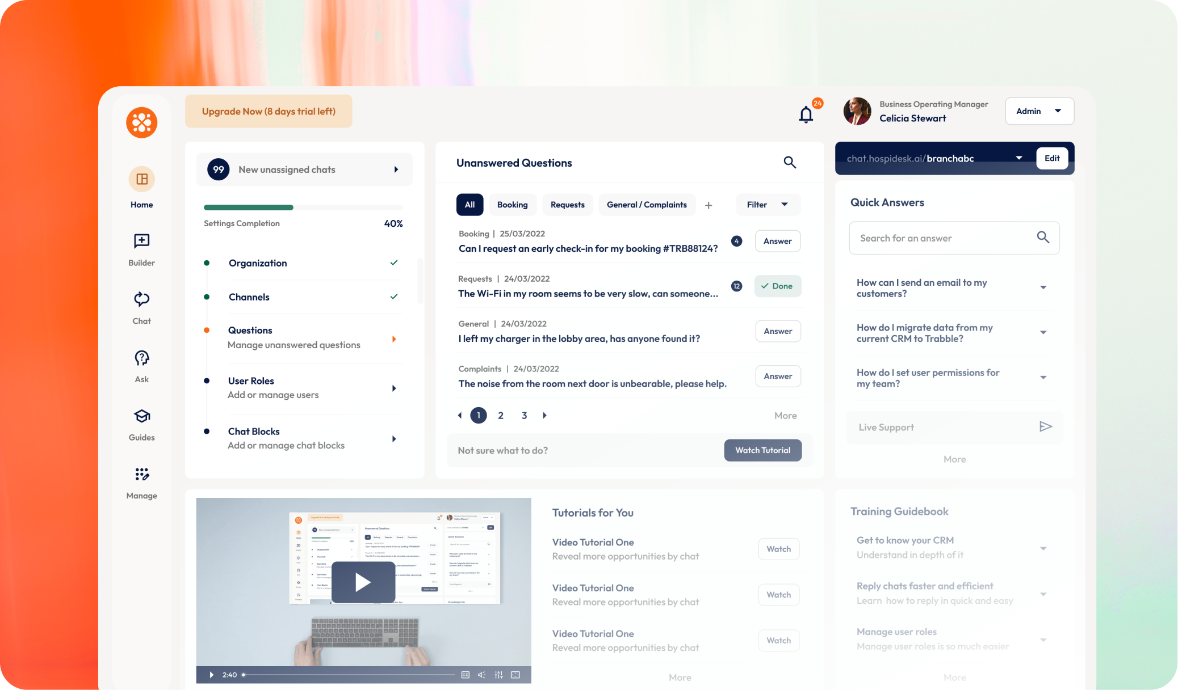Mute the tutorial video volume
The image size is (1178, 690).
(x=481, y=675)
